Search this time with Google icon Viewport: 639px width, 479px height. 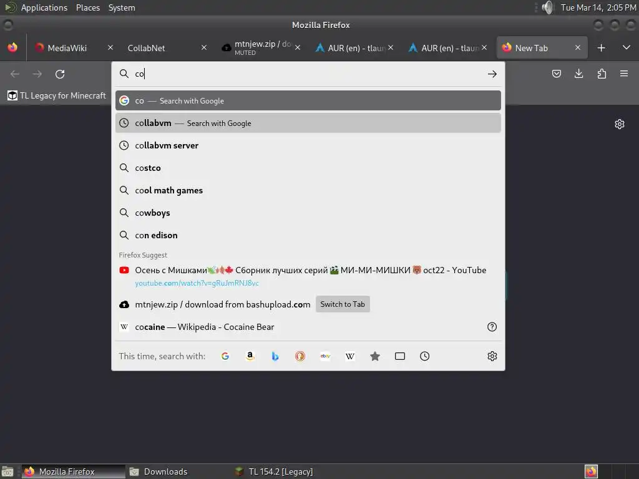225,356
